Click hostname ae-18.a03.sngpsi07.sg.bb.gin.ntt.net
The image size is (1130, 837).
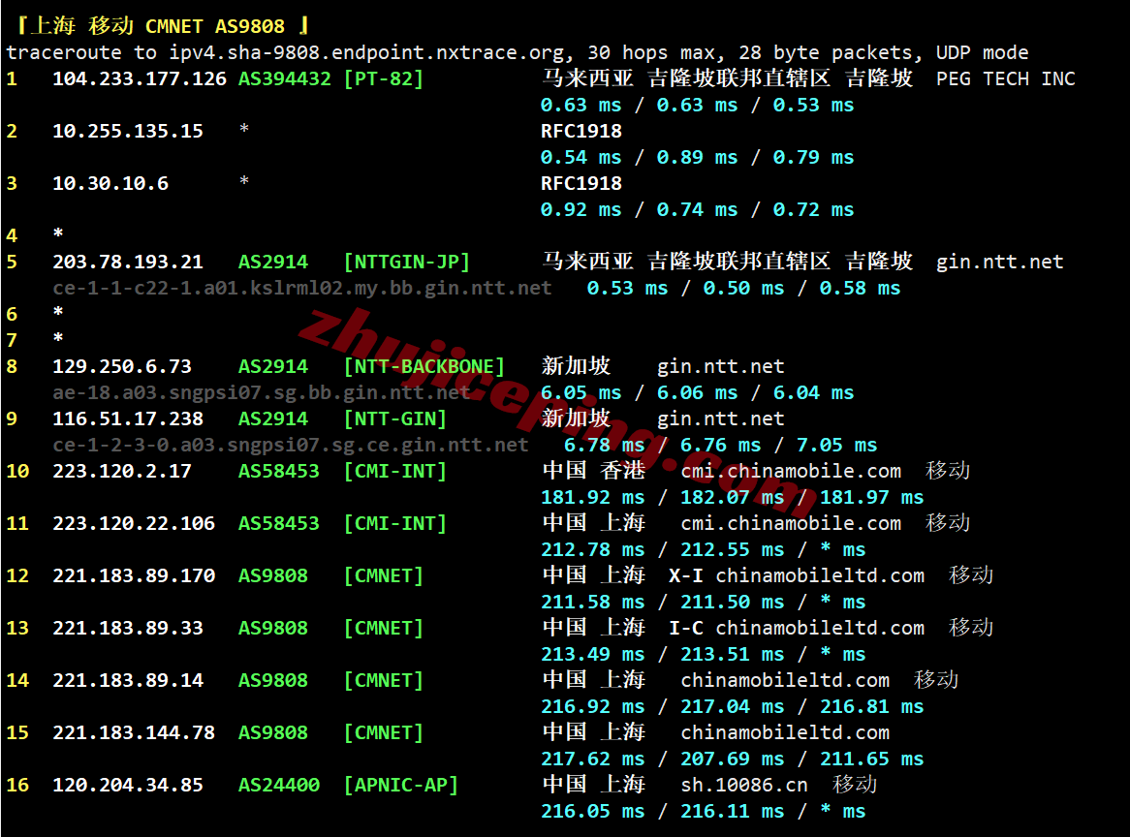click(262, 392)
